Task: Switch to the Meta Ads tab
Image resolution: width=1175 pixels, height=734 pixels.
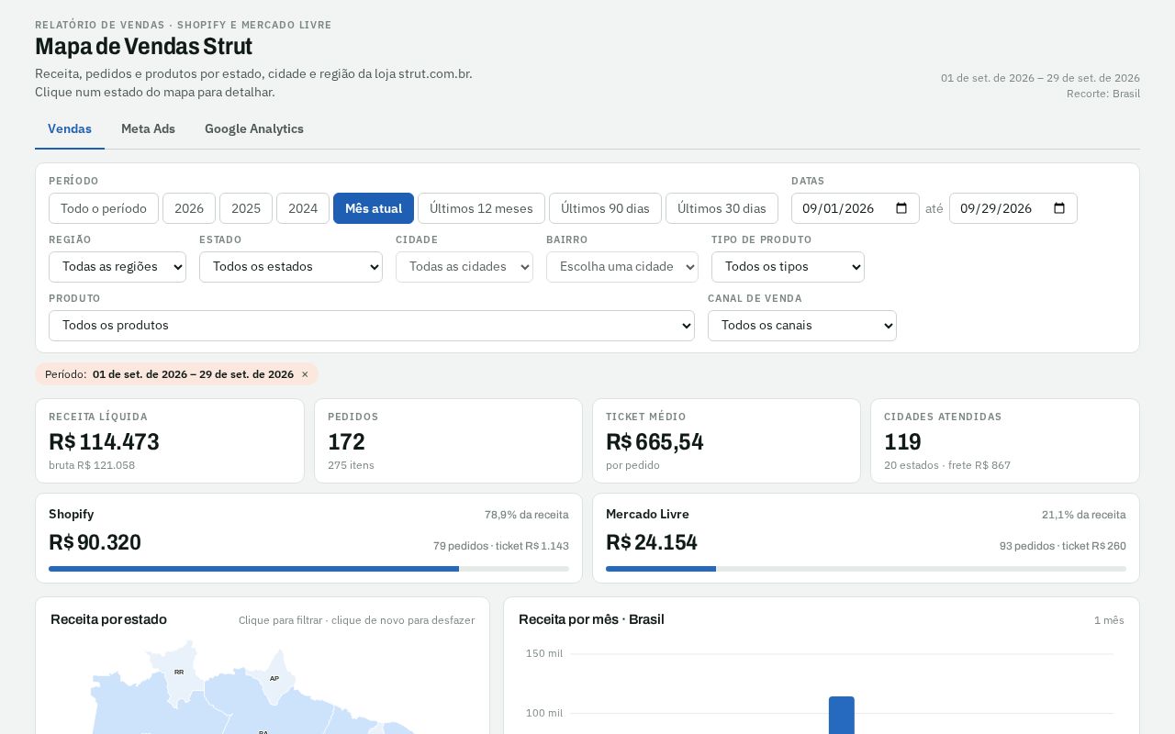Action: tap(148, 129)
